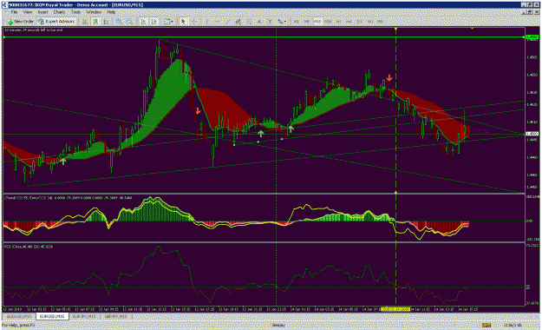Click the green horizontal line price label
This screenshot has height=330, width=542.
tap(532, 36)
